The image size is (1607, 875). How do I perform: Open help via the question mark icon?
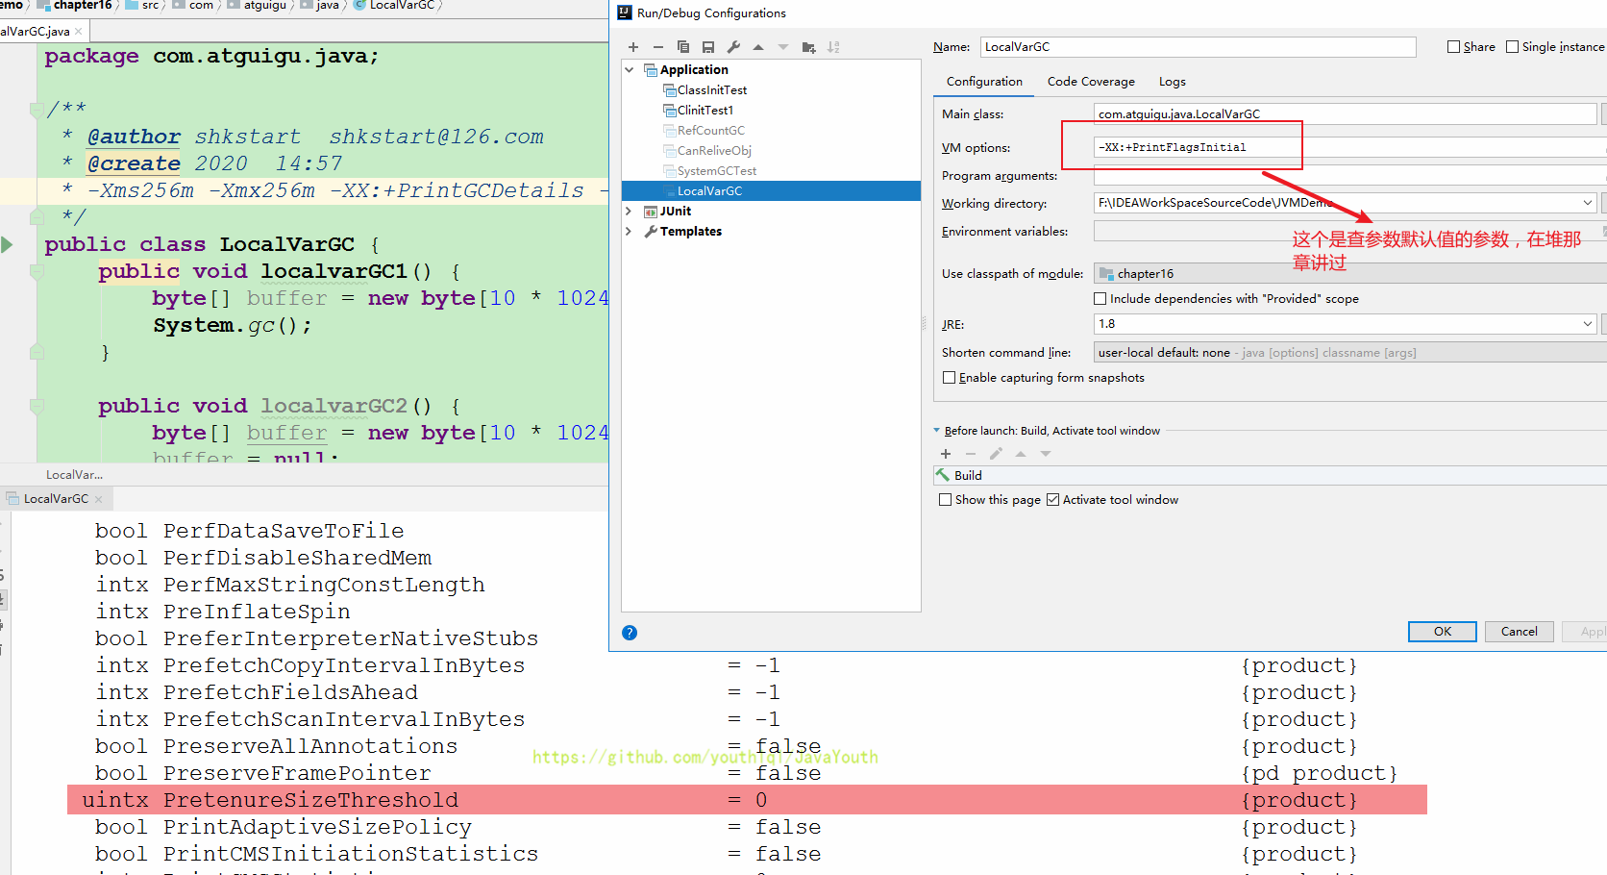click(x=630, y=633)
